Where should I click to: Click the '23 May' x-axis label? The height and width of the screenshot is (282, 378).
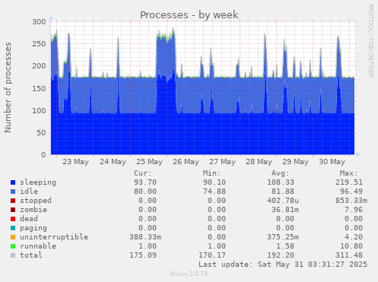point(75,162)
